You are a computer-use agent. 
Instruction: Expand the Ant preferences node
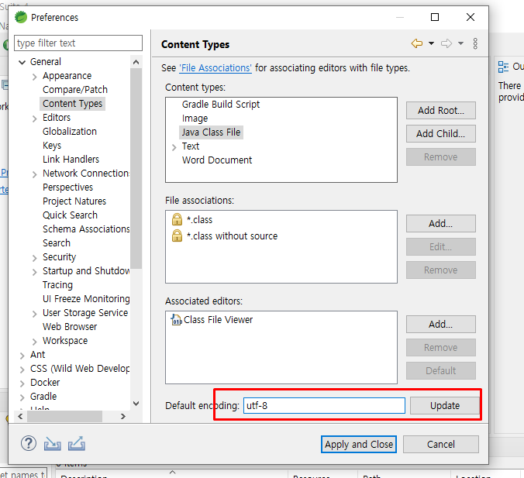click(x=22, y=356)
